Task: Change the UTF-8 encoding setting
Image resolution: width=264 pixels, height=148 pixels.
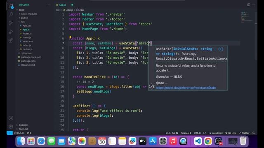Action: 197,133
